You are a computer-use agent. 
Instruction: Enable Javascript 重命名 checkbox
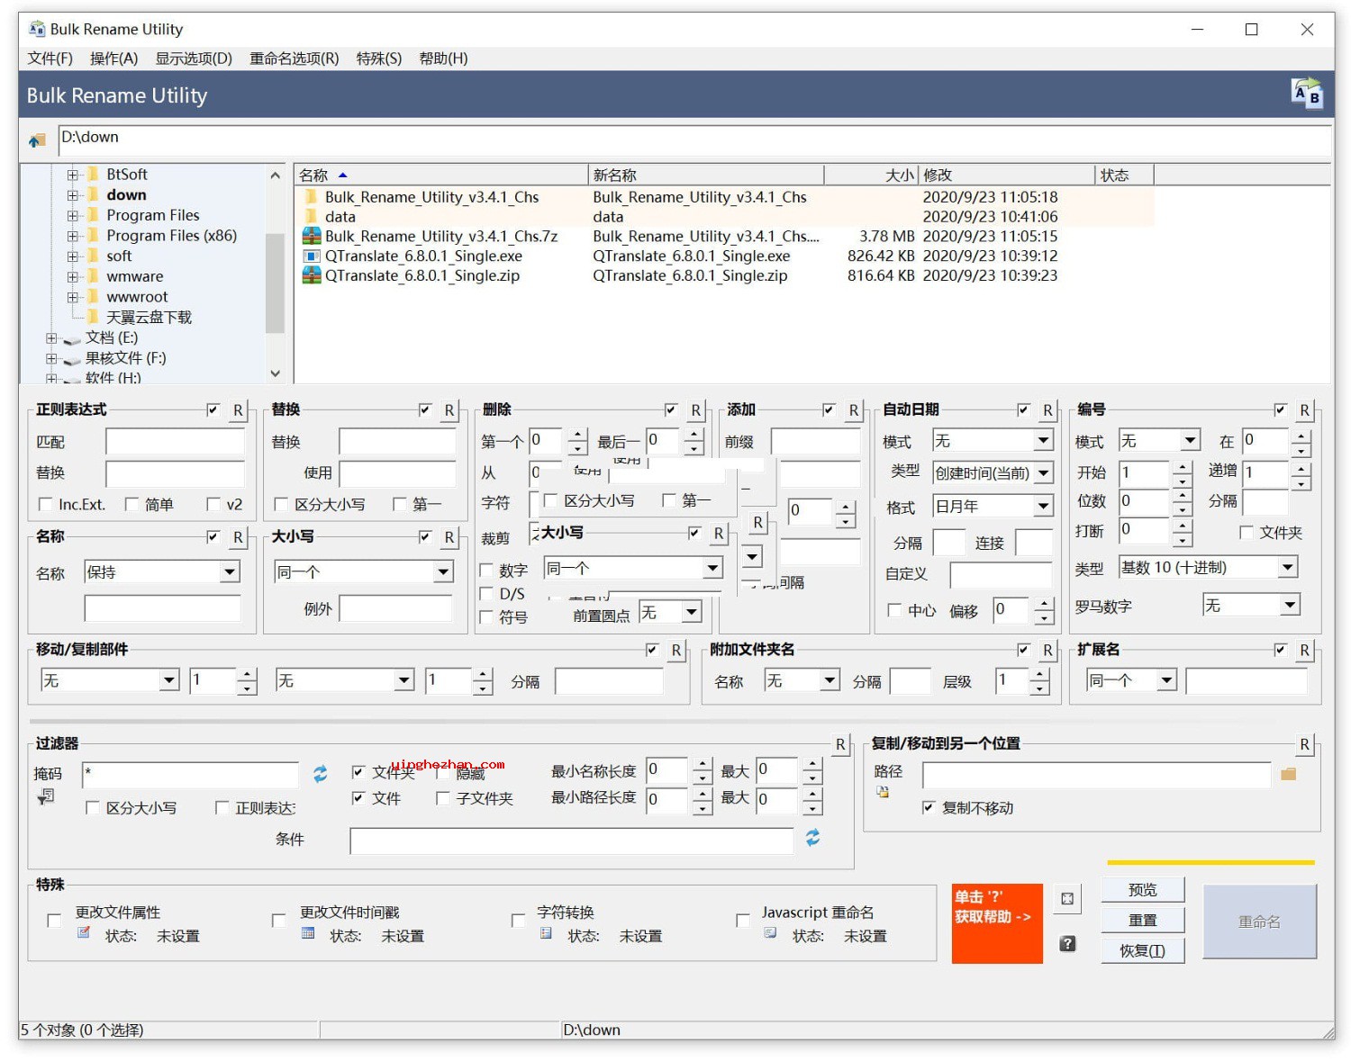pyautogui.click(x=743, y=920)
